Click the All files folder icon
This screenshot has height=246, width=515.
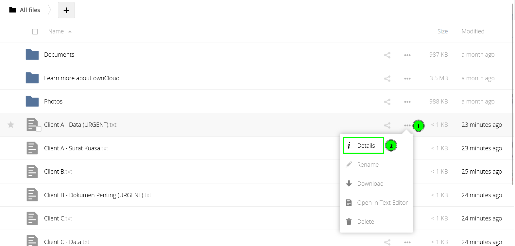point(13,10)
